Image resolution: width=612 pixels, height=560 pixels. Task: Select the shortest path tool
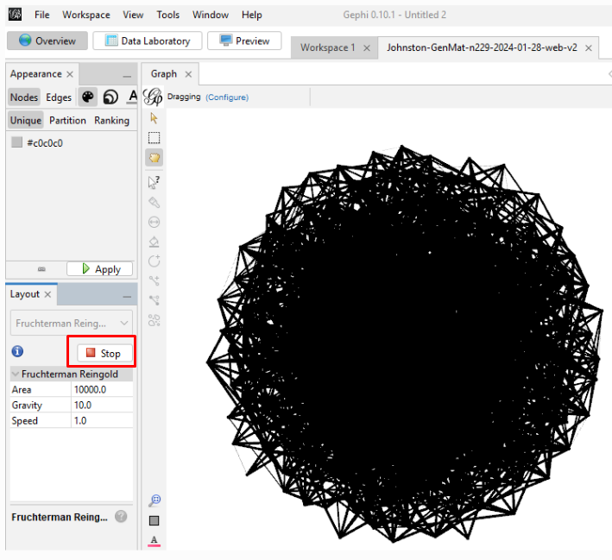click(155, 300)
